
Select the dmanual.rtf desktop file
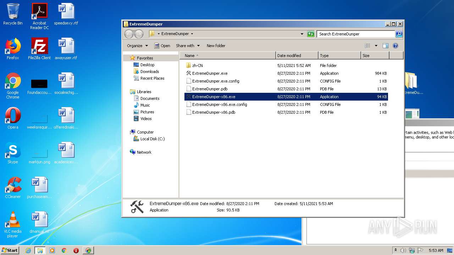pyautogui.click(x=39, y=222)
